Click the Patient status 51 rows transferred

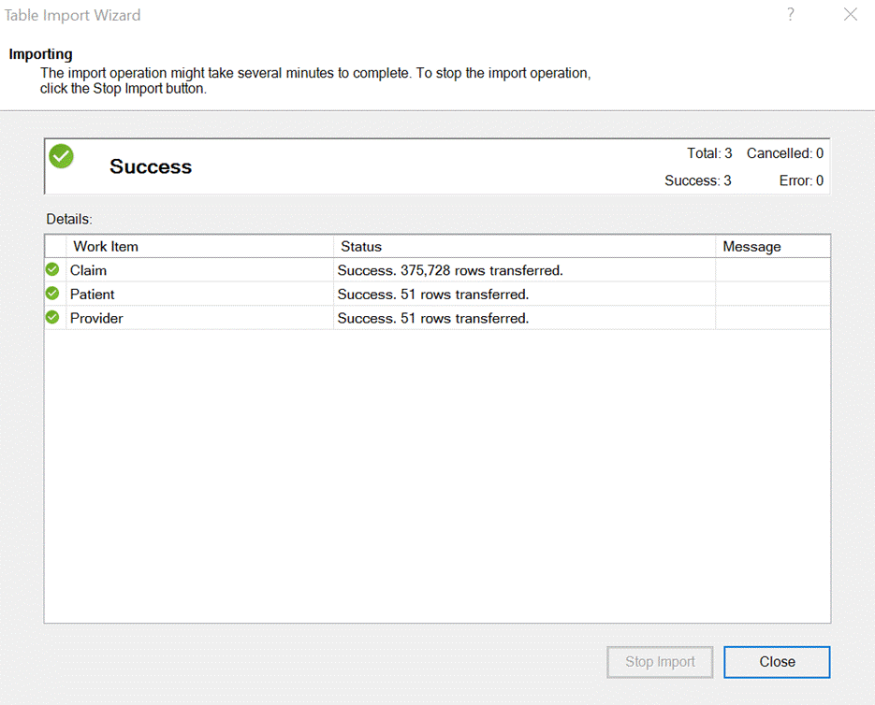point(433,295)
